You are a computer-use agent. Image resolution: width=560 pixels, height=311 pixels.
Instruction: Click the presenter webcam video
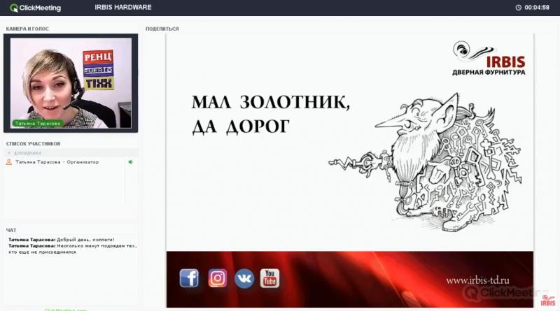coord(71,82)
